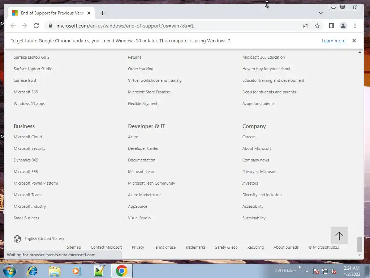Image resolution: width=370 pixels, height=278 pixels.
Task: Open the Careers link
Action: [x=249, y=137]
